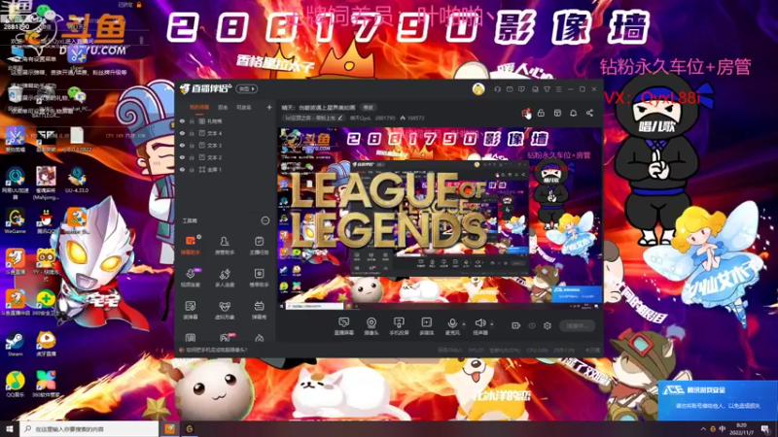Open the 弹幕秀 tool
Screen dimensions: 778x437
(x=259, y=310)
